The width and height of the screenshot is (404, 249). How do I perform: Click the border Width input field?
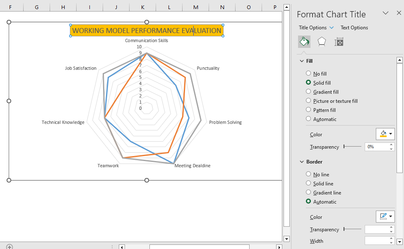click(377, 241)
